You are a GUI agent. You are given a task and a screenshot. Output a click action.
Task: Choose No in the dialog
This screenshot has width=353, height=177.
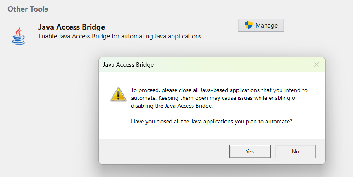(x=295, y=151)
